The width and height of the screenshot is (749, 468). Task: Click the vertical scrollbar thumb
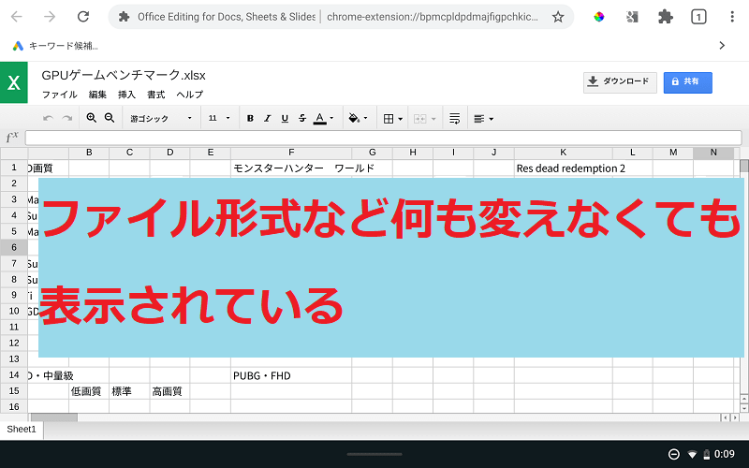point(743,166)
